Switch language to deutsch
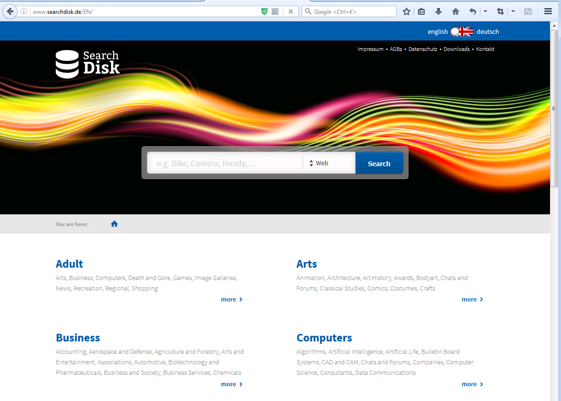Viewport: 561px width, 401px height. pos(488,31)
